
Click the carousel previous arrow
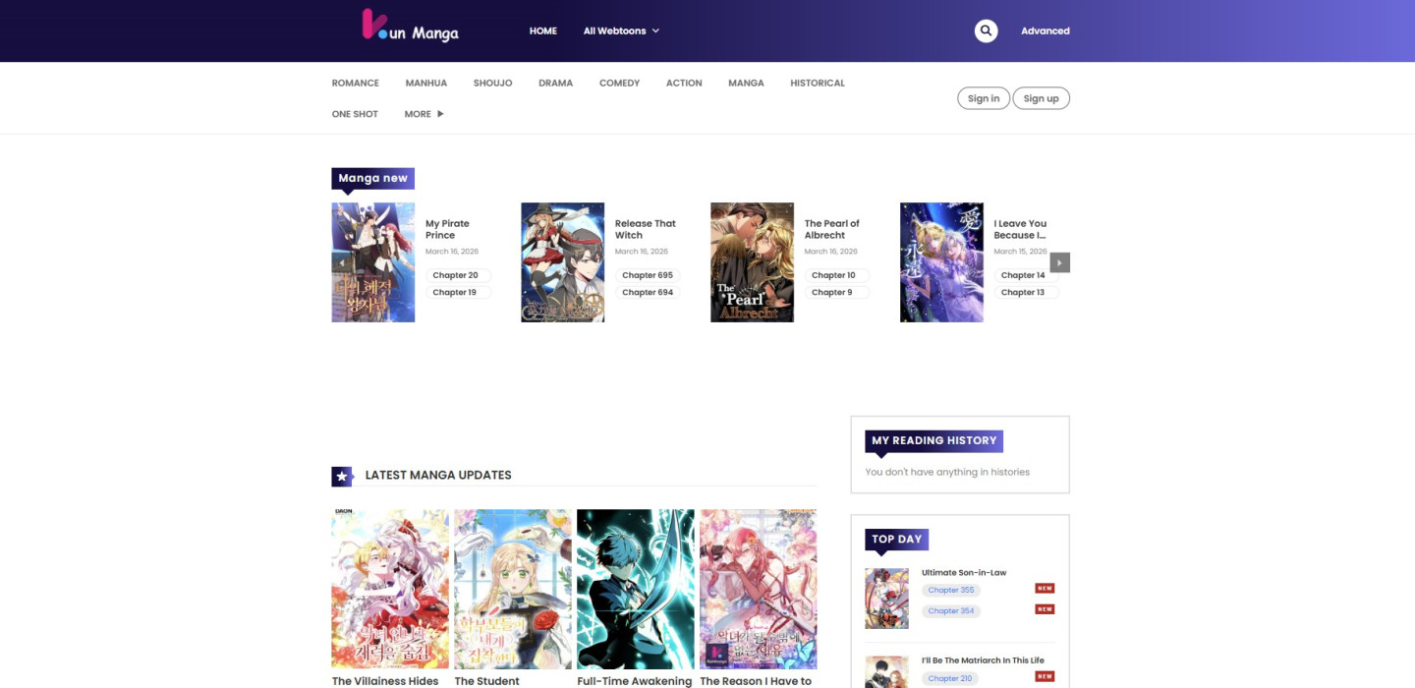coord(342,263)
